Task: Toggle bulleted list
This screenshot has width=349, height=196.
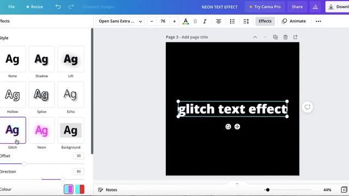Action: 232,21
